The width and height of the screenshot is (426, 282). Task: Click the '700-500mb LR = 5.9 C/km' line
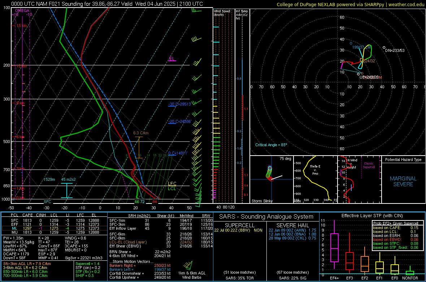pos(25,276)
